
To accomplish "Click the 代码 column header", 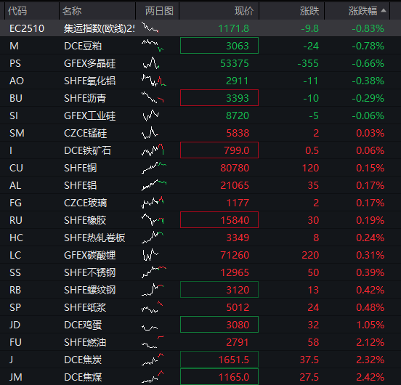I will (17, 11).
